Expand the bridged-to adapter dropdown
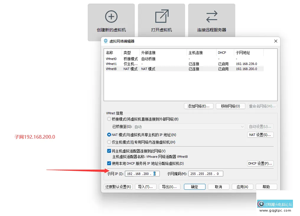Viewport: 300px width, 216px height. [x=242, y=127]
